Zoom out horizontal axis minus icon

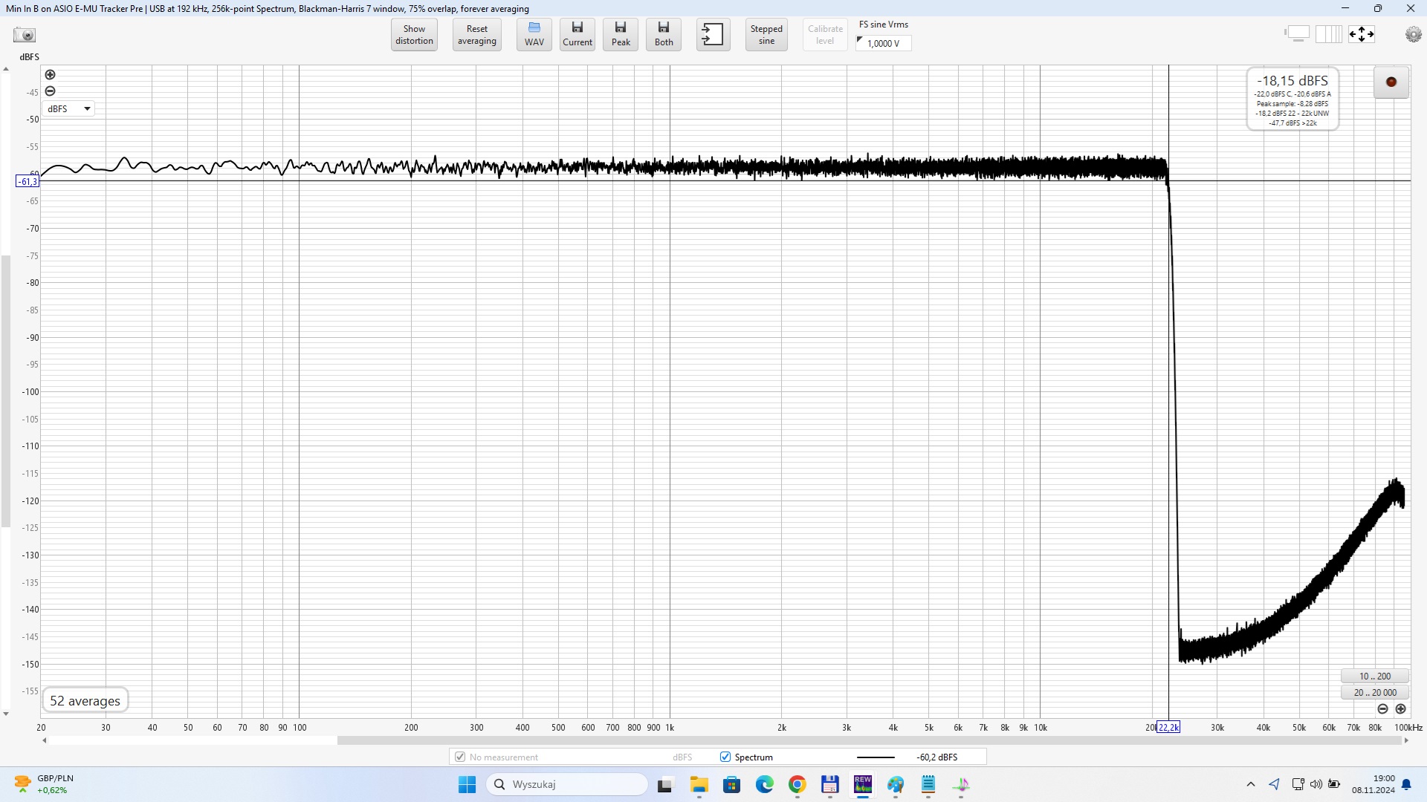[1382, 708]
